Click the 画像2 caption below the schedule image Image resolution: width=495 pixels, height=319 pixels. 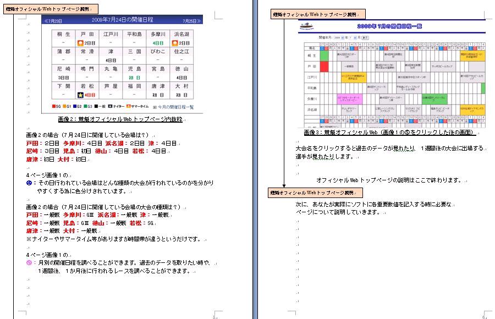[120, 119]
